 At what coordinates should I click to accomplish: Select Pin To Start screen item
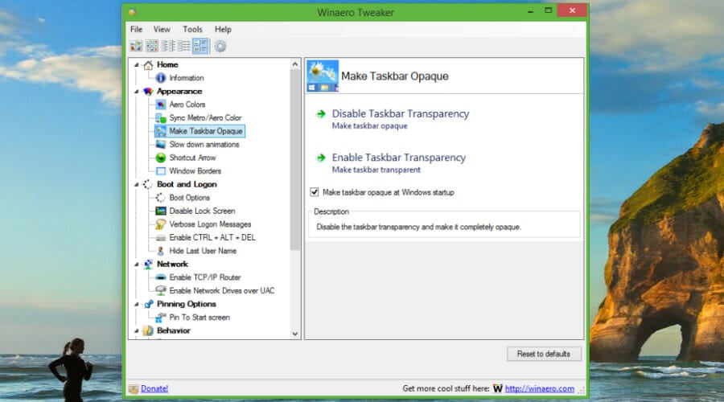tap(200, 318)
